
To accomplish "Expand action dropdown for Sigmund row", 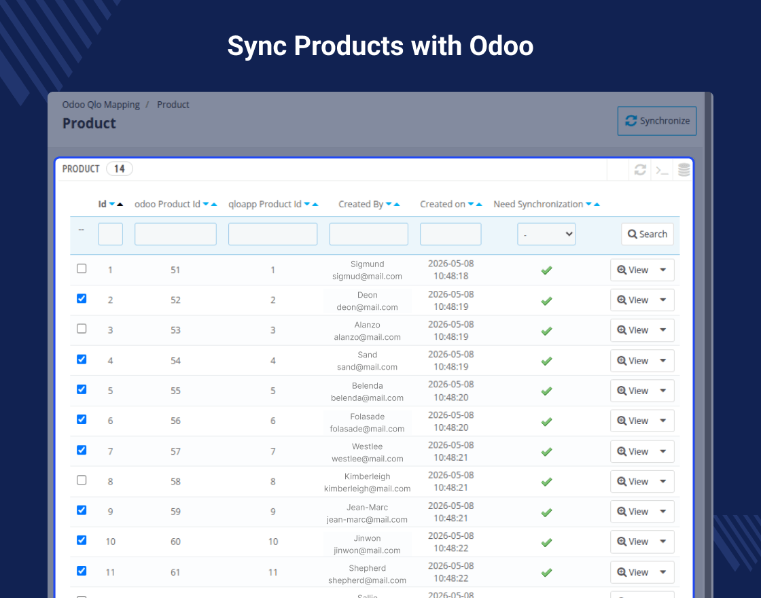I will [x=663, y=270].
